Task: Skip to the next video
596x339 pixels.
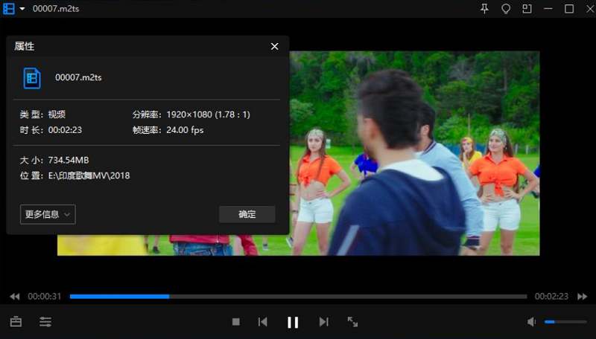Action: click(x=323, y=322)
